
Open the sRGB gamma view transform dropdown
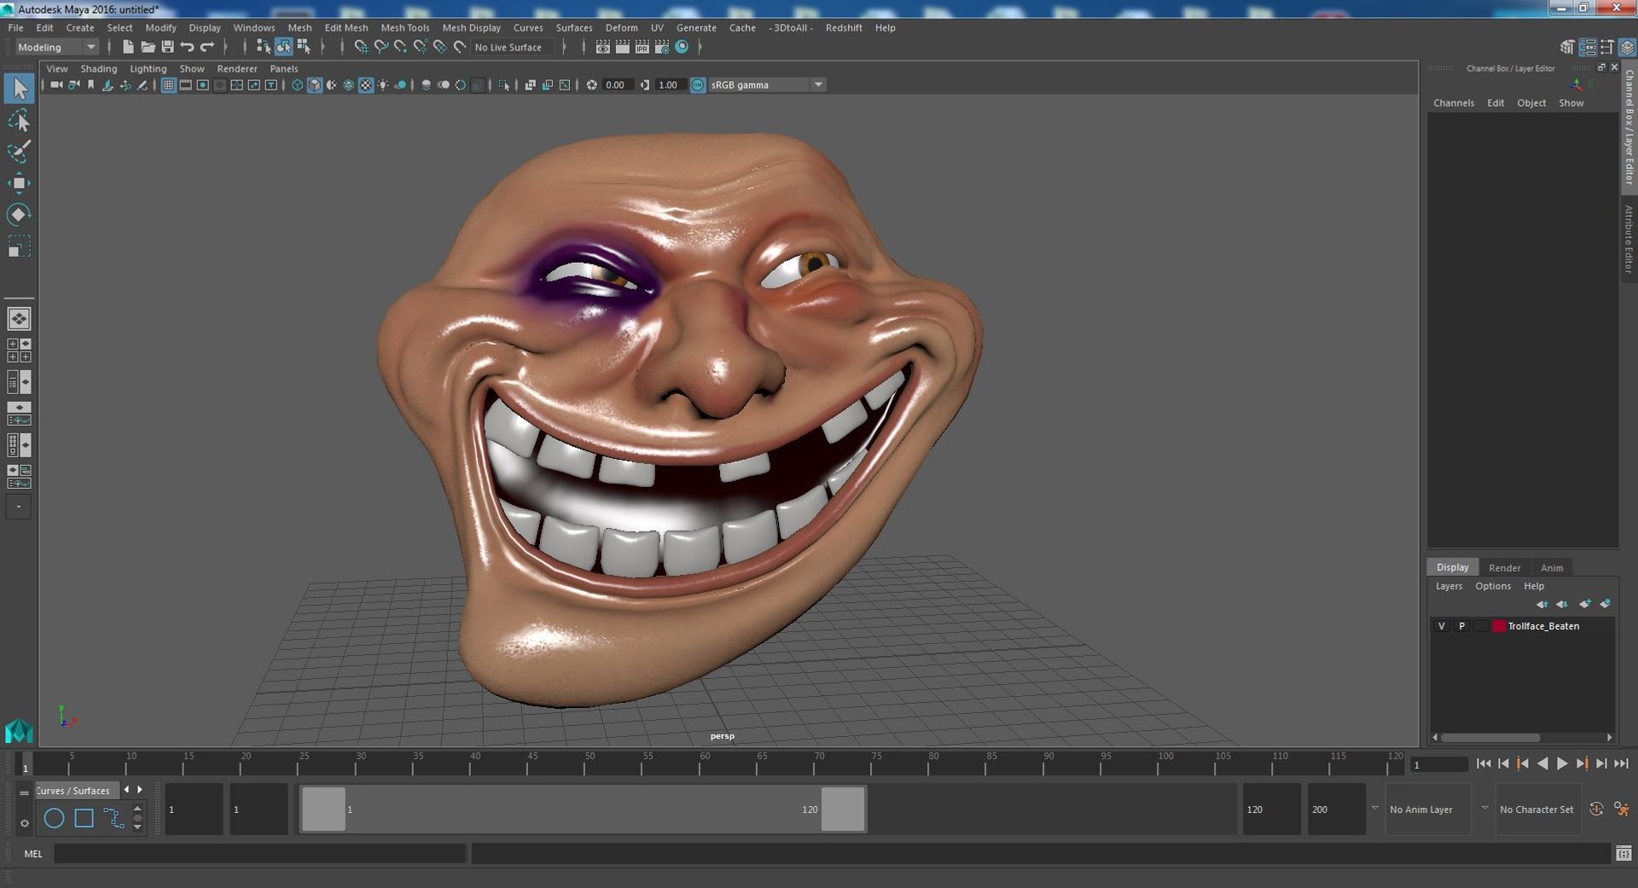[x=818, y=84]
